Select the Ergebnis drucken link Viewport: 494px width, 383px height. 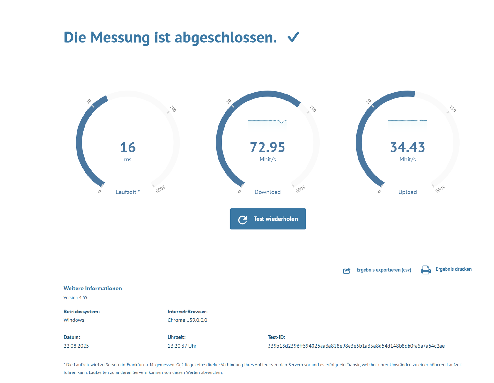point(453,269)
